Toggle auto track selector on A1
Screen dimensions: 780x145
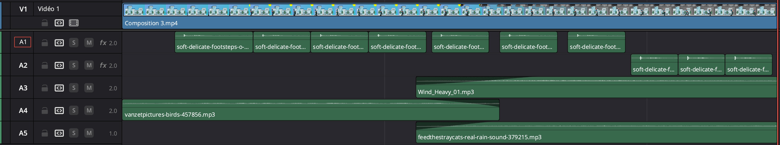[59, 43]
